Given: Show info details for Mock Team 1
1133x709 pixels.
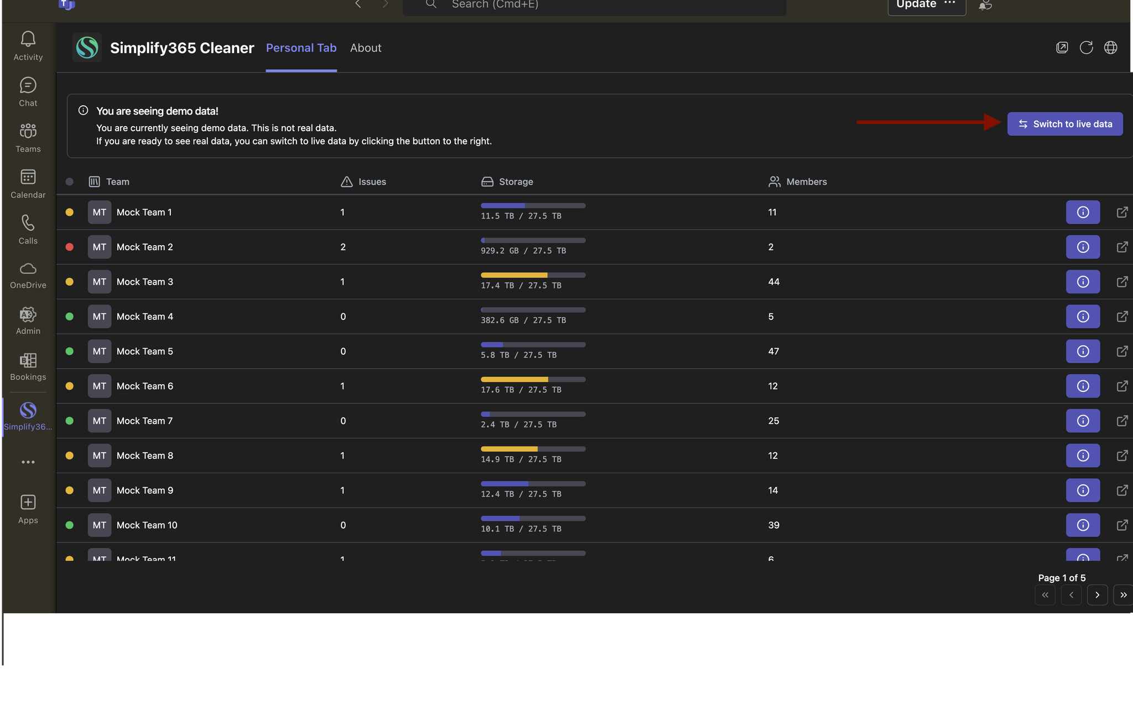Looking at the screenshot, I should click(1083, 212).
